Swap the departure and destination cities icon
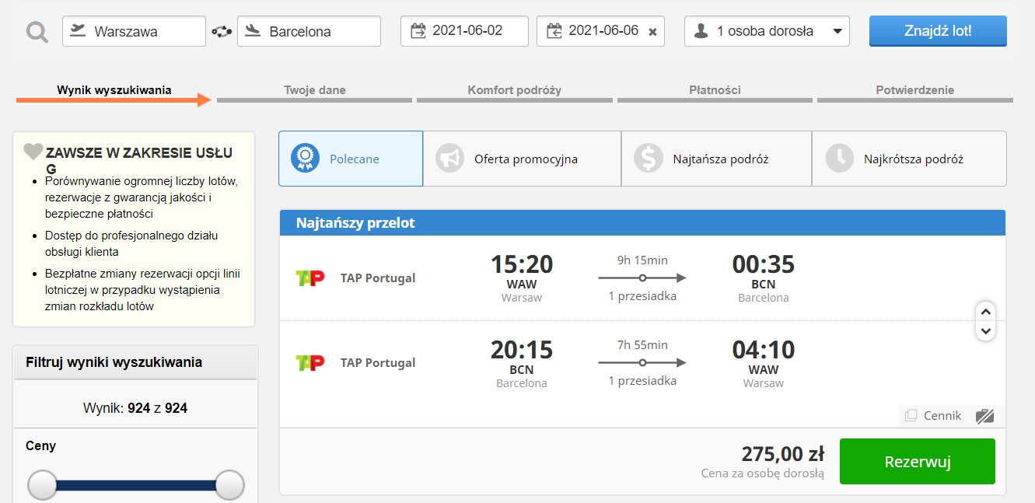Image resolution: width=1035 pixels, height=503 pixels. coord(222,32)
